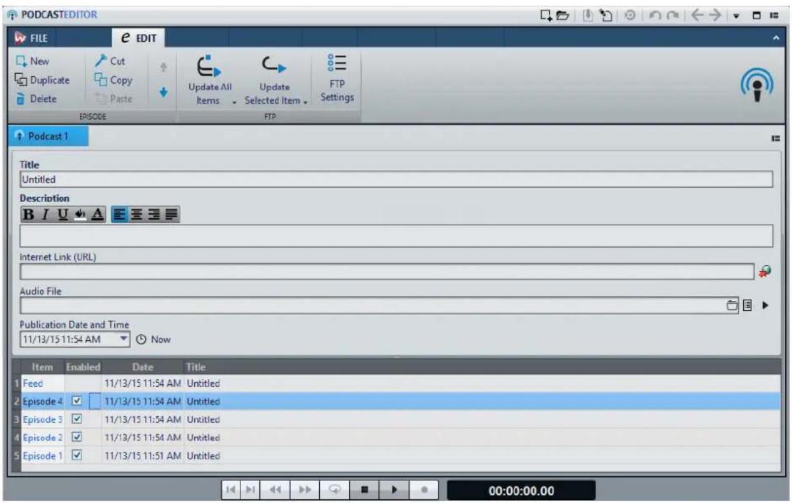Click the Title column header
This screenshot has height=503, width=792.
(196, 368)
